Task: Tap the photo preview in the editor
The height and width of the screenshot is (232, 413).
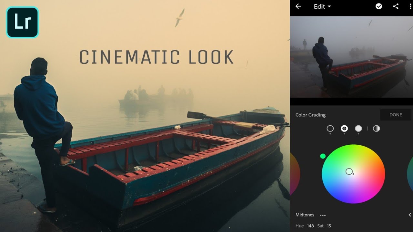Action: pyautogui.click(x=351, y=57)
